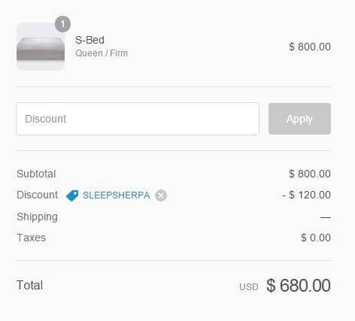Apply the discount code
This screenshot has height=321, width=355.
pyautogui.click(x=299, y=119)
